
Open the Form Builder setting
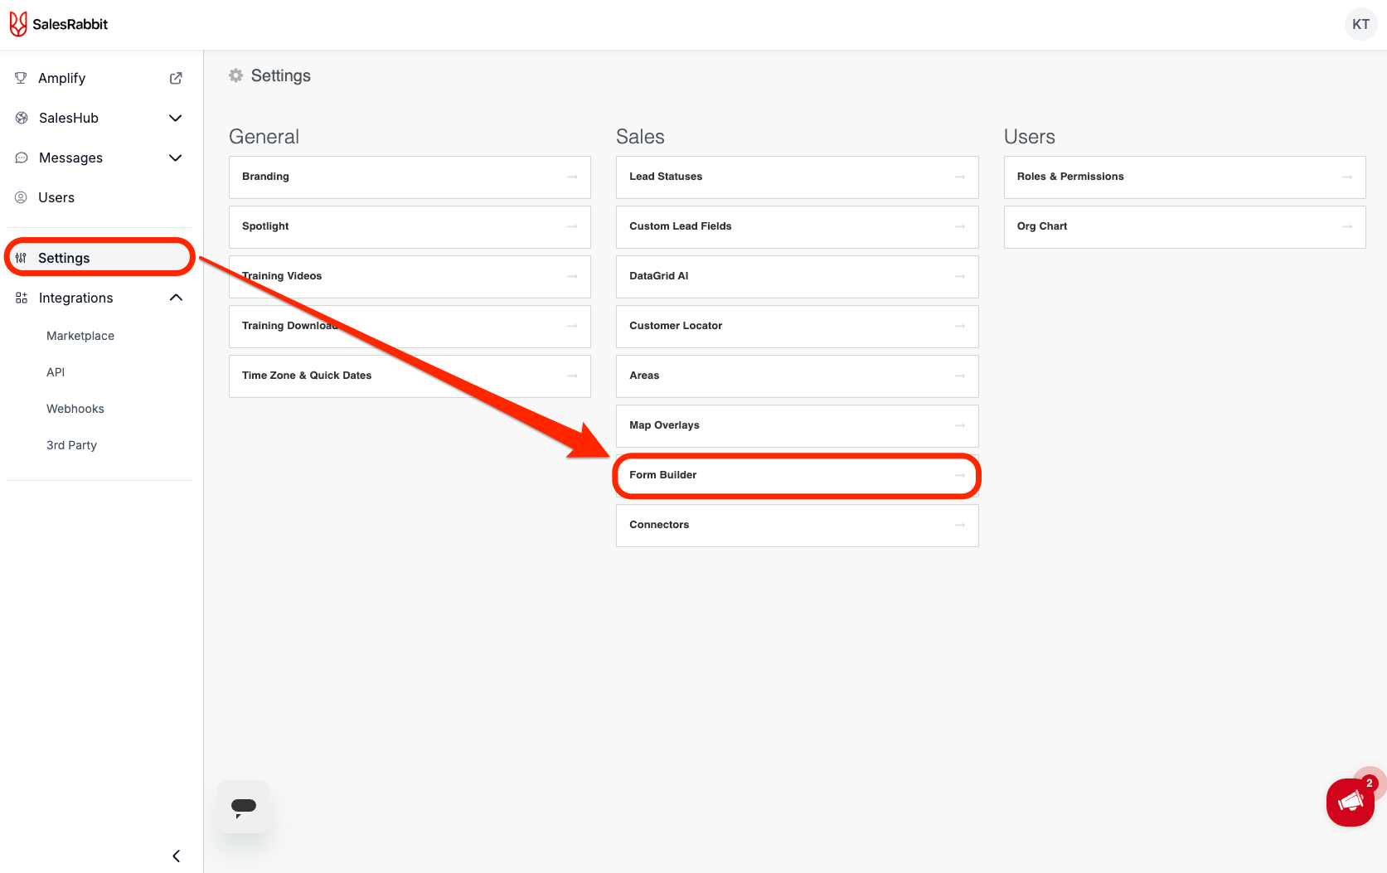(796, 475)
